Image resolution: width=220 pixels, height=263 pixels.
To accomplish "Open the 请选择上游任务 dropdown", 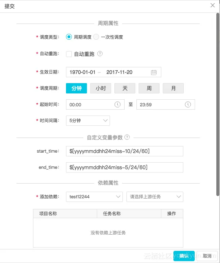I will click(x=155, y=197).
